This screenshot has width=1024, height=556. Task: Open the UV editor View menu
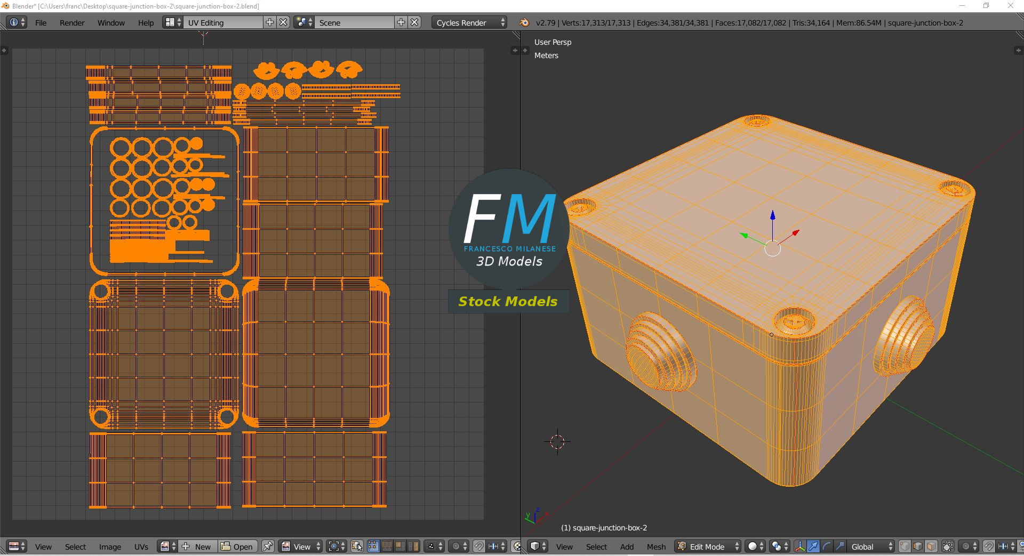tap(43, 546)
